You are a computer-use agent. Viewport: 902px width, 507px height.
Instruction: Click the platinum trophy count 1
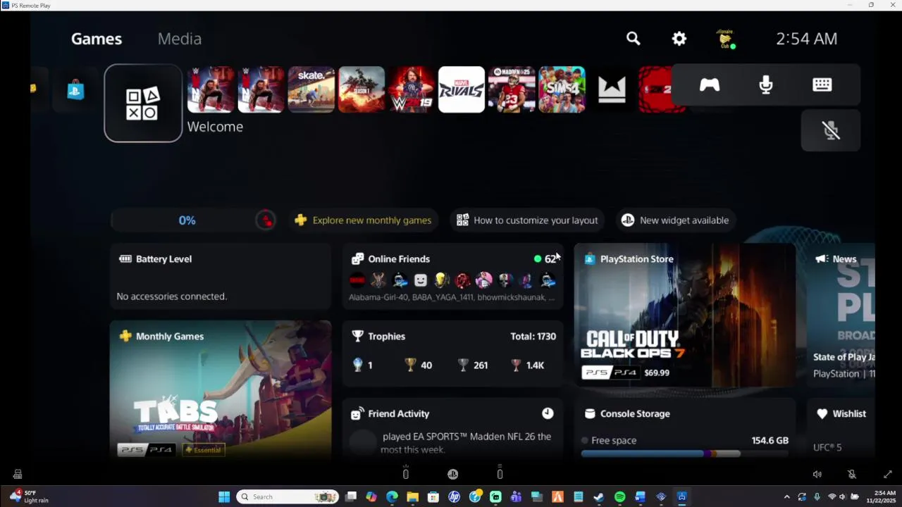pyautogui.click(x=364, y=365)
